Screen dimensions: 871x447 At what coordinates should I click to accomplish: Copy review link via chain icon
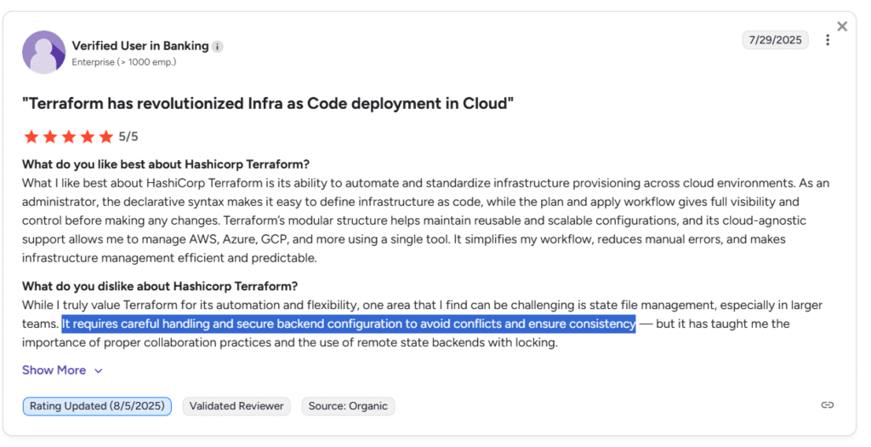(x=828, y=404)
